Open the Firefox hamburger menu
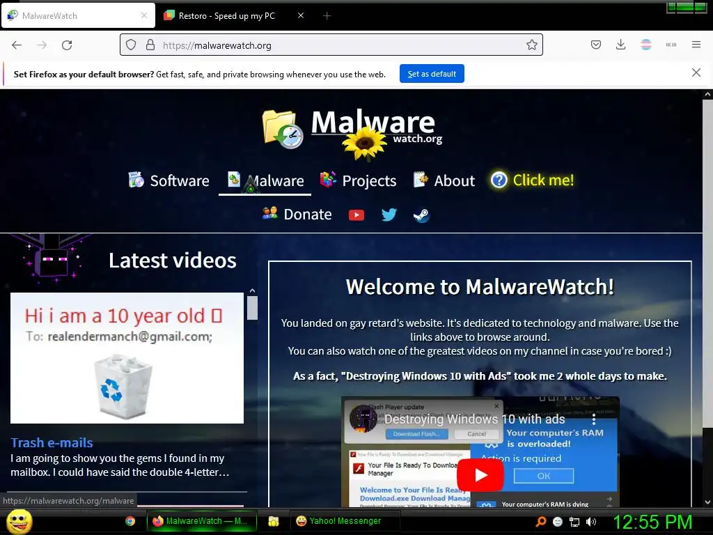 696,45
